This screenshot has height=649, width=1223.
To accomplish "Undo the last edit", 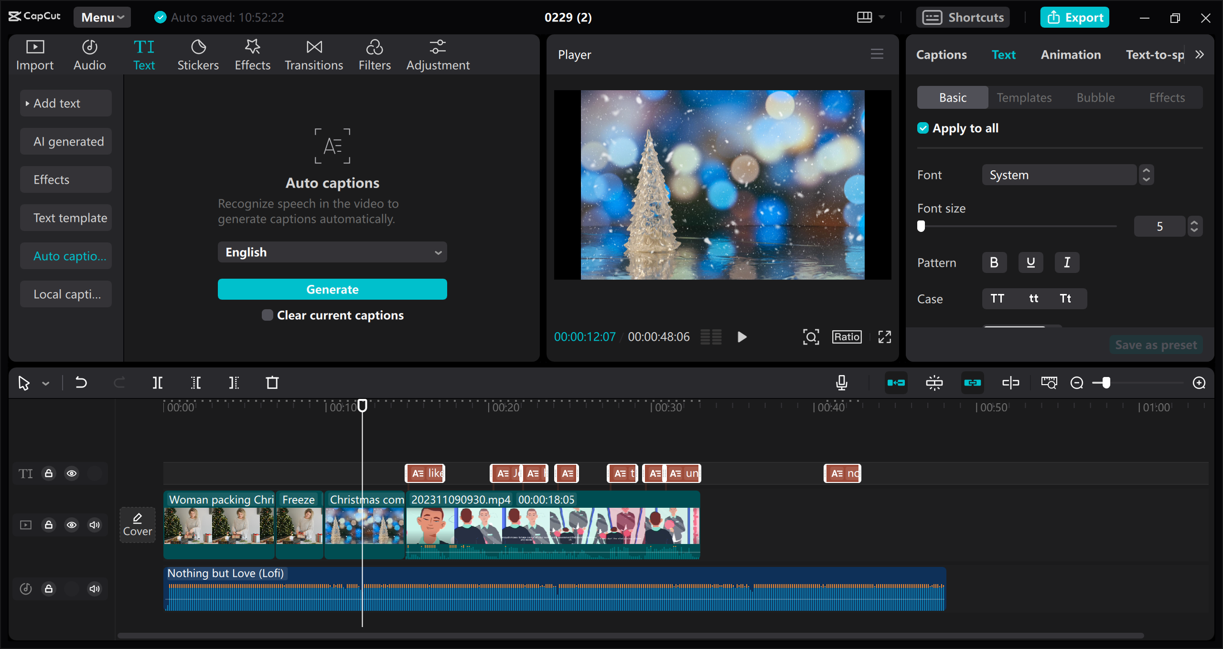I will (x=81, y=382).
